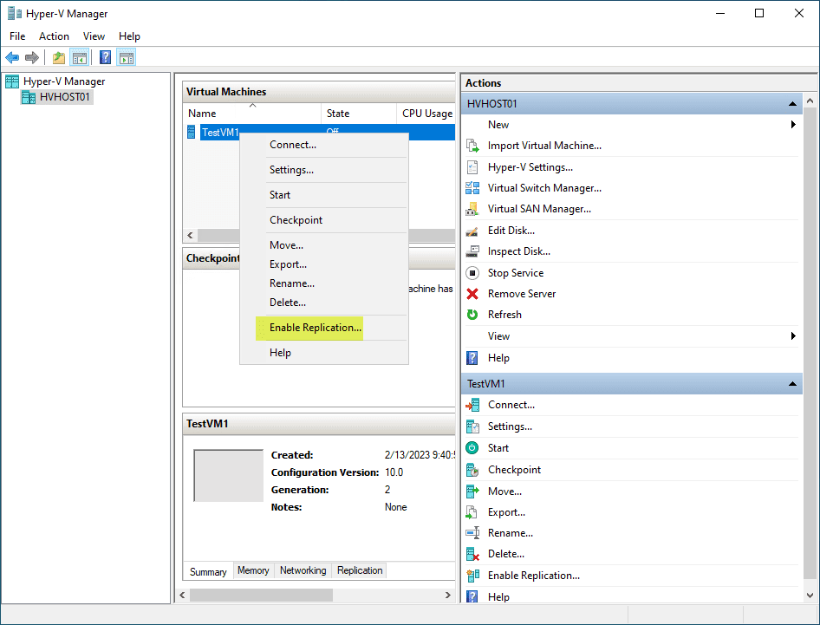This screenshot has width=820, height=625.
Task: Click the Virtual Switch Manager icon
Action: click(472, 188)
